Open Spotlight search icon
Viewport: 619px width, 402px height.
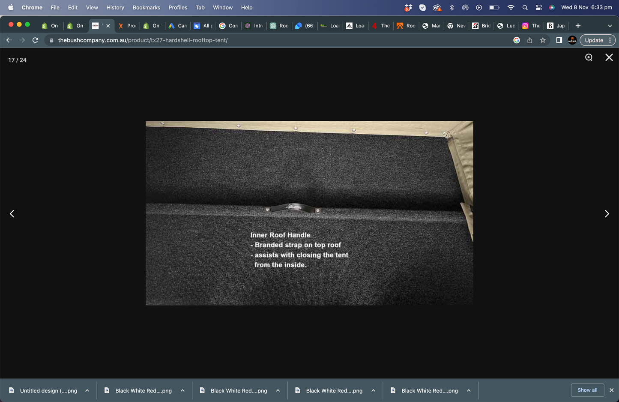(525, 7)
